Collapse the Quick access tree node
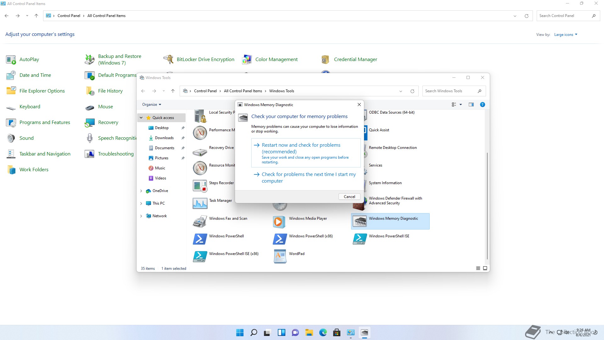Screen dimensions: 604x340 coord(141,118)
